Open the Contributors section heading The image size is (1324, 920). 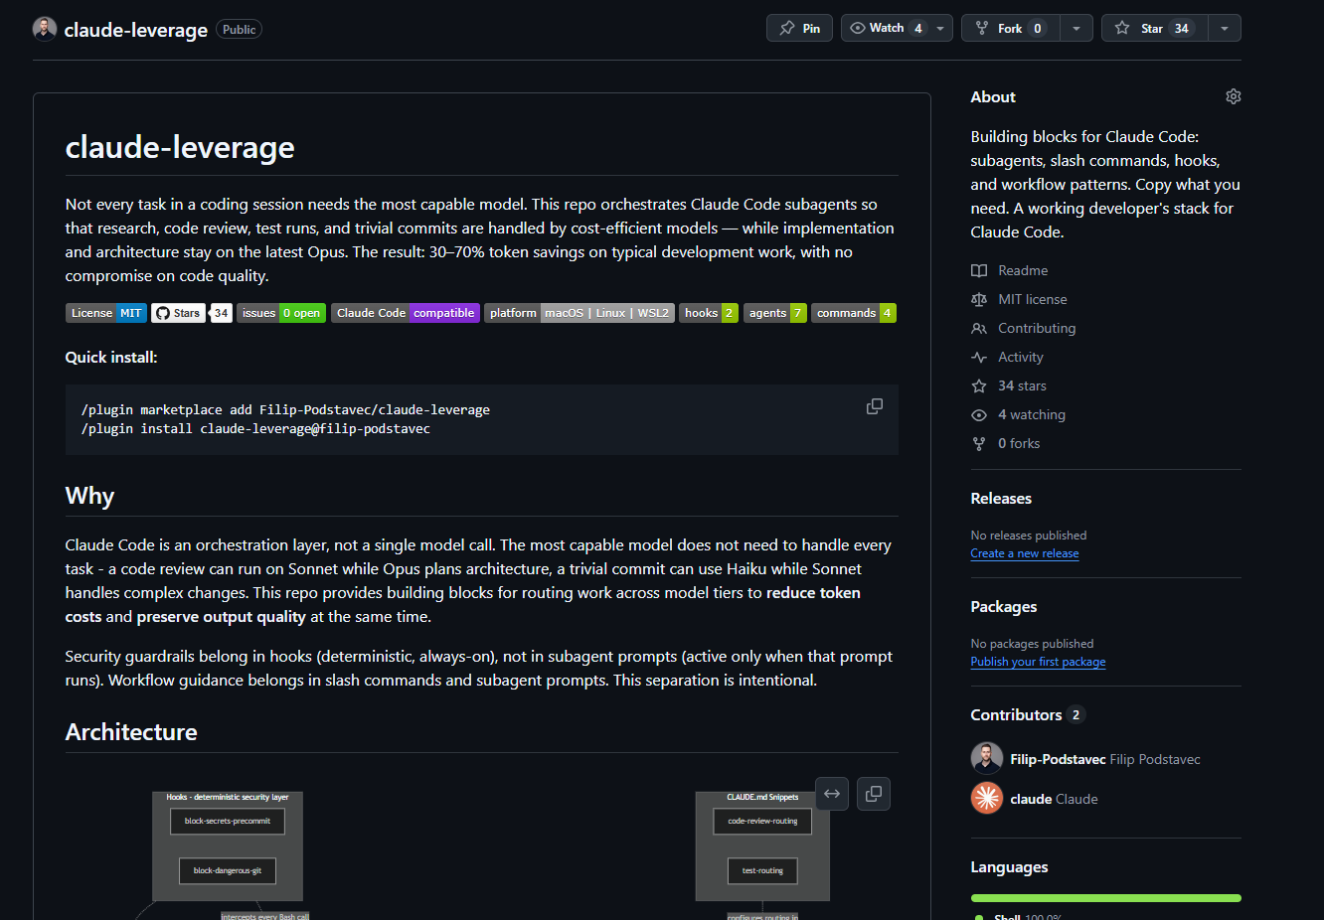[x=1017, y=715]
